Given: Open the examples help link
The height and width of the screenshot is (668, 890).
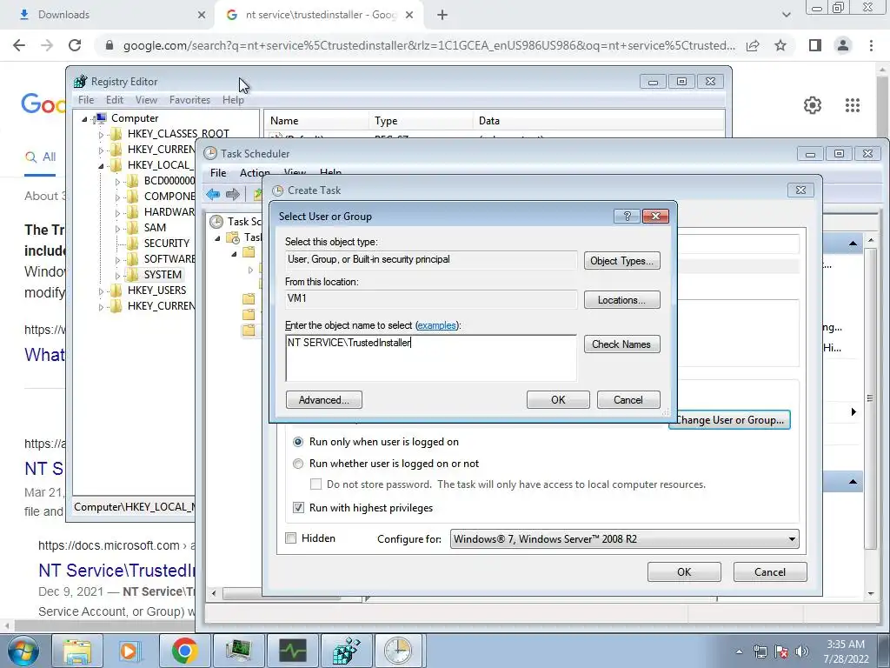Looking at the screenshot, I should [436, 325].
